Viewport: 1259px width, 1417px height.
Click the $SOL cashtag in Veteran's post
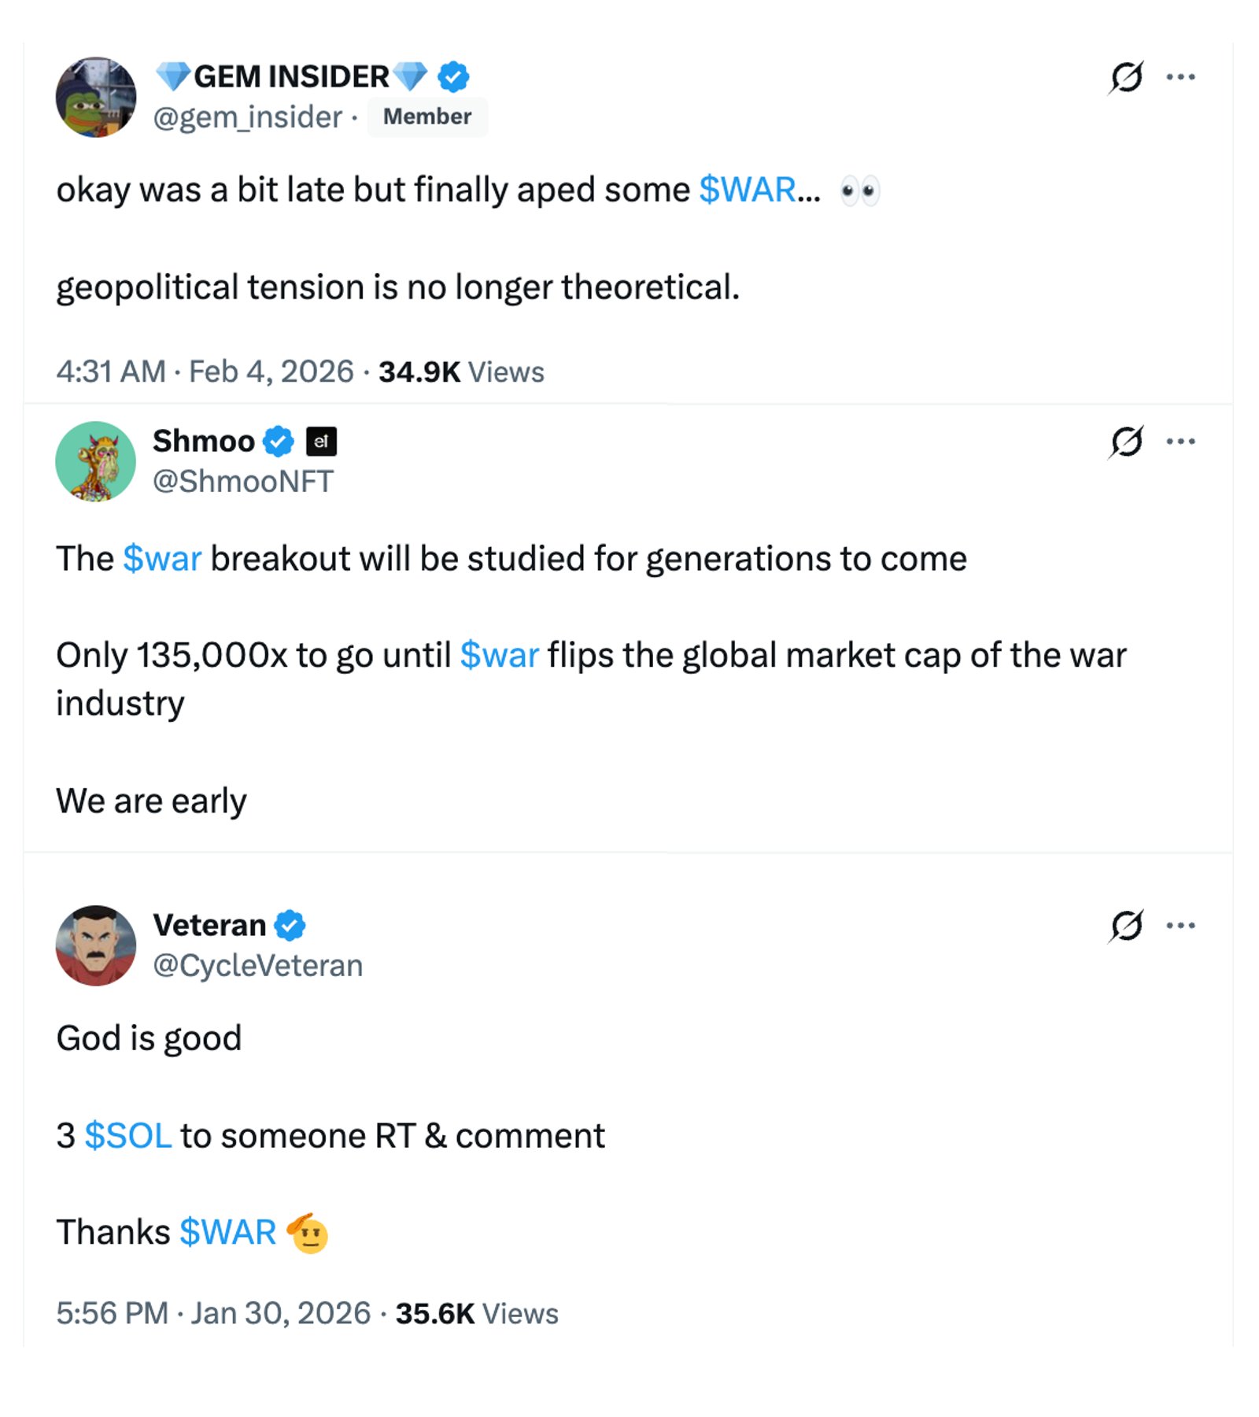[x=128, y=1136]
